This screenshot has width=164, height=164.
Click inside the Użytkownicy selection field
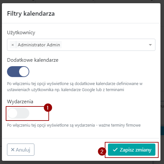[x=81, y=45]
